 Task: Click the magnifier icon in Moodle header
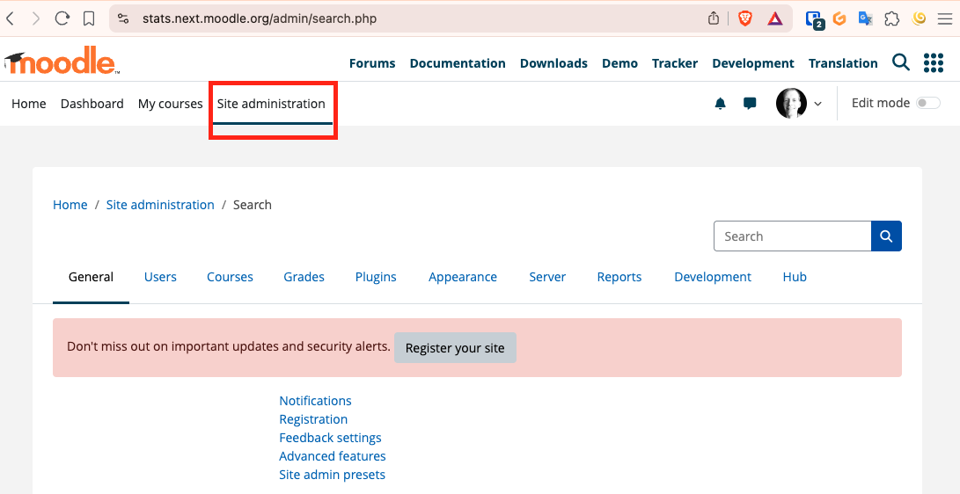(901, 62)
